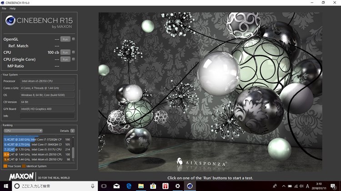
Task: Open the red gift app on taskbar
Action: coord(165,186)
